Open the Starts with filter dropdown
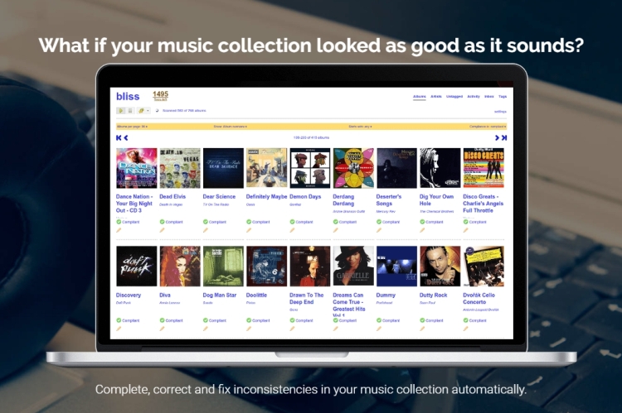Image resolution: width=622 pixels, height=413 pixels. click(x=360, y=127)
